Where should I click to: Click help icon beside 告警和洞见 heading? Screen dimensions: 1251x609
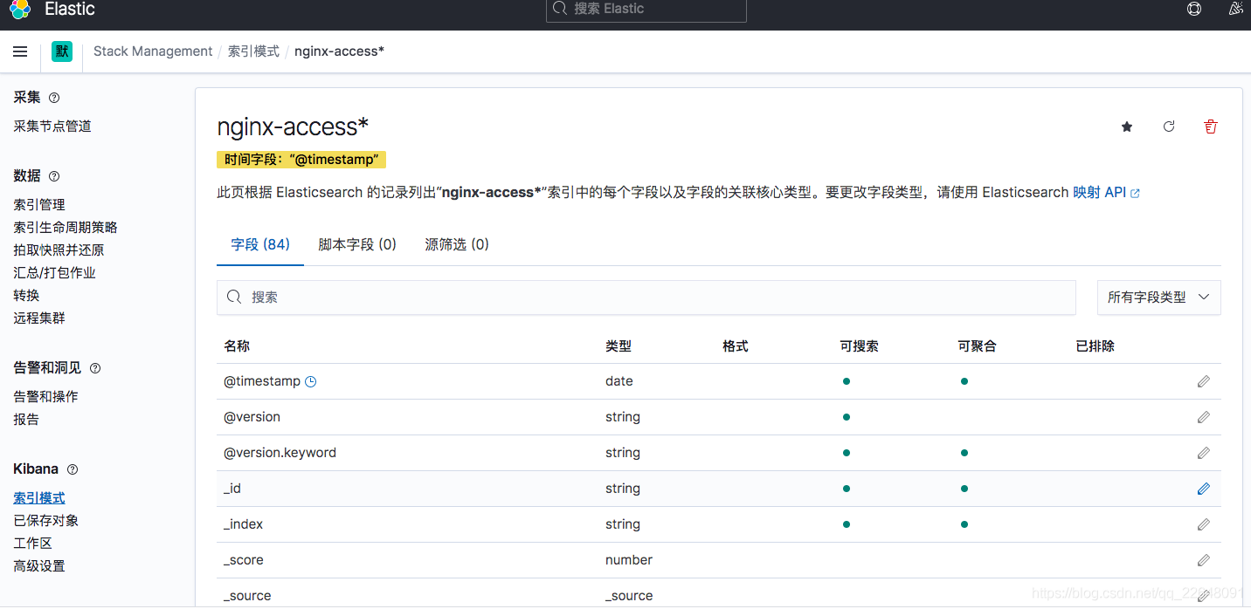(95, 368)
